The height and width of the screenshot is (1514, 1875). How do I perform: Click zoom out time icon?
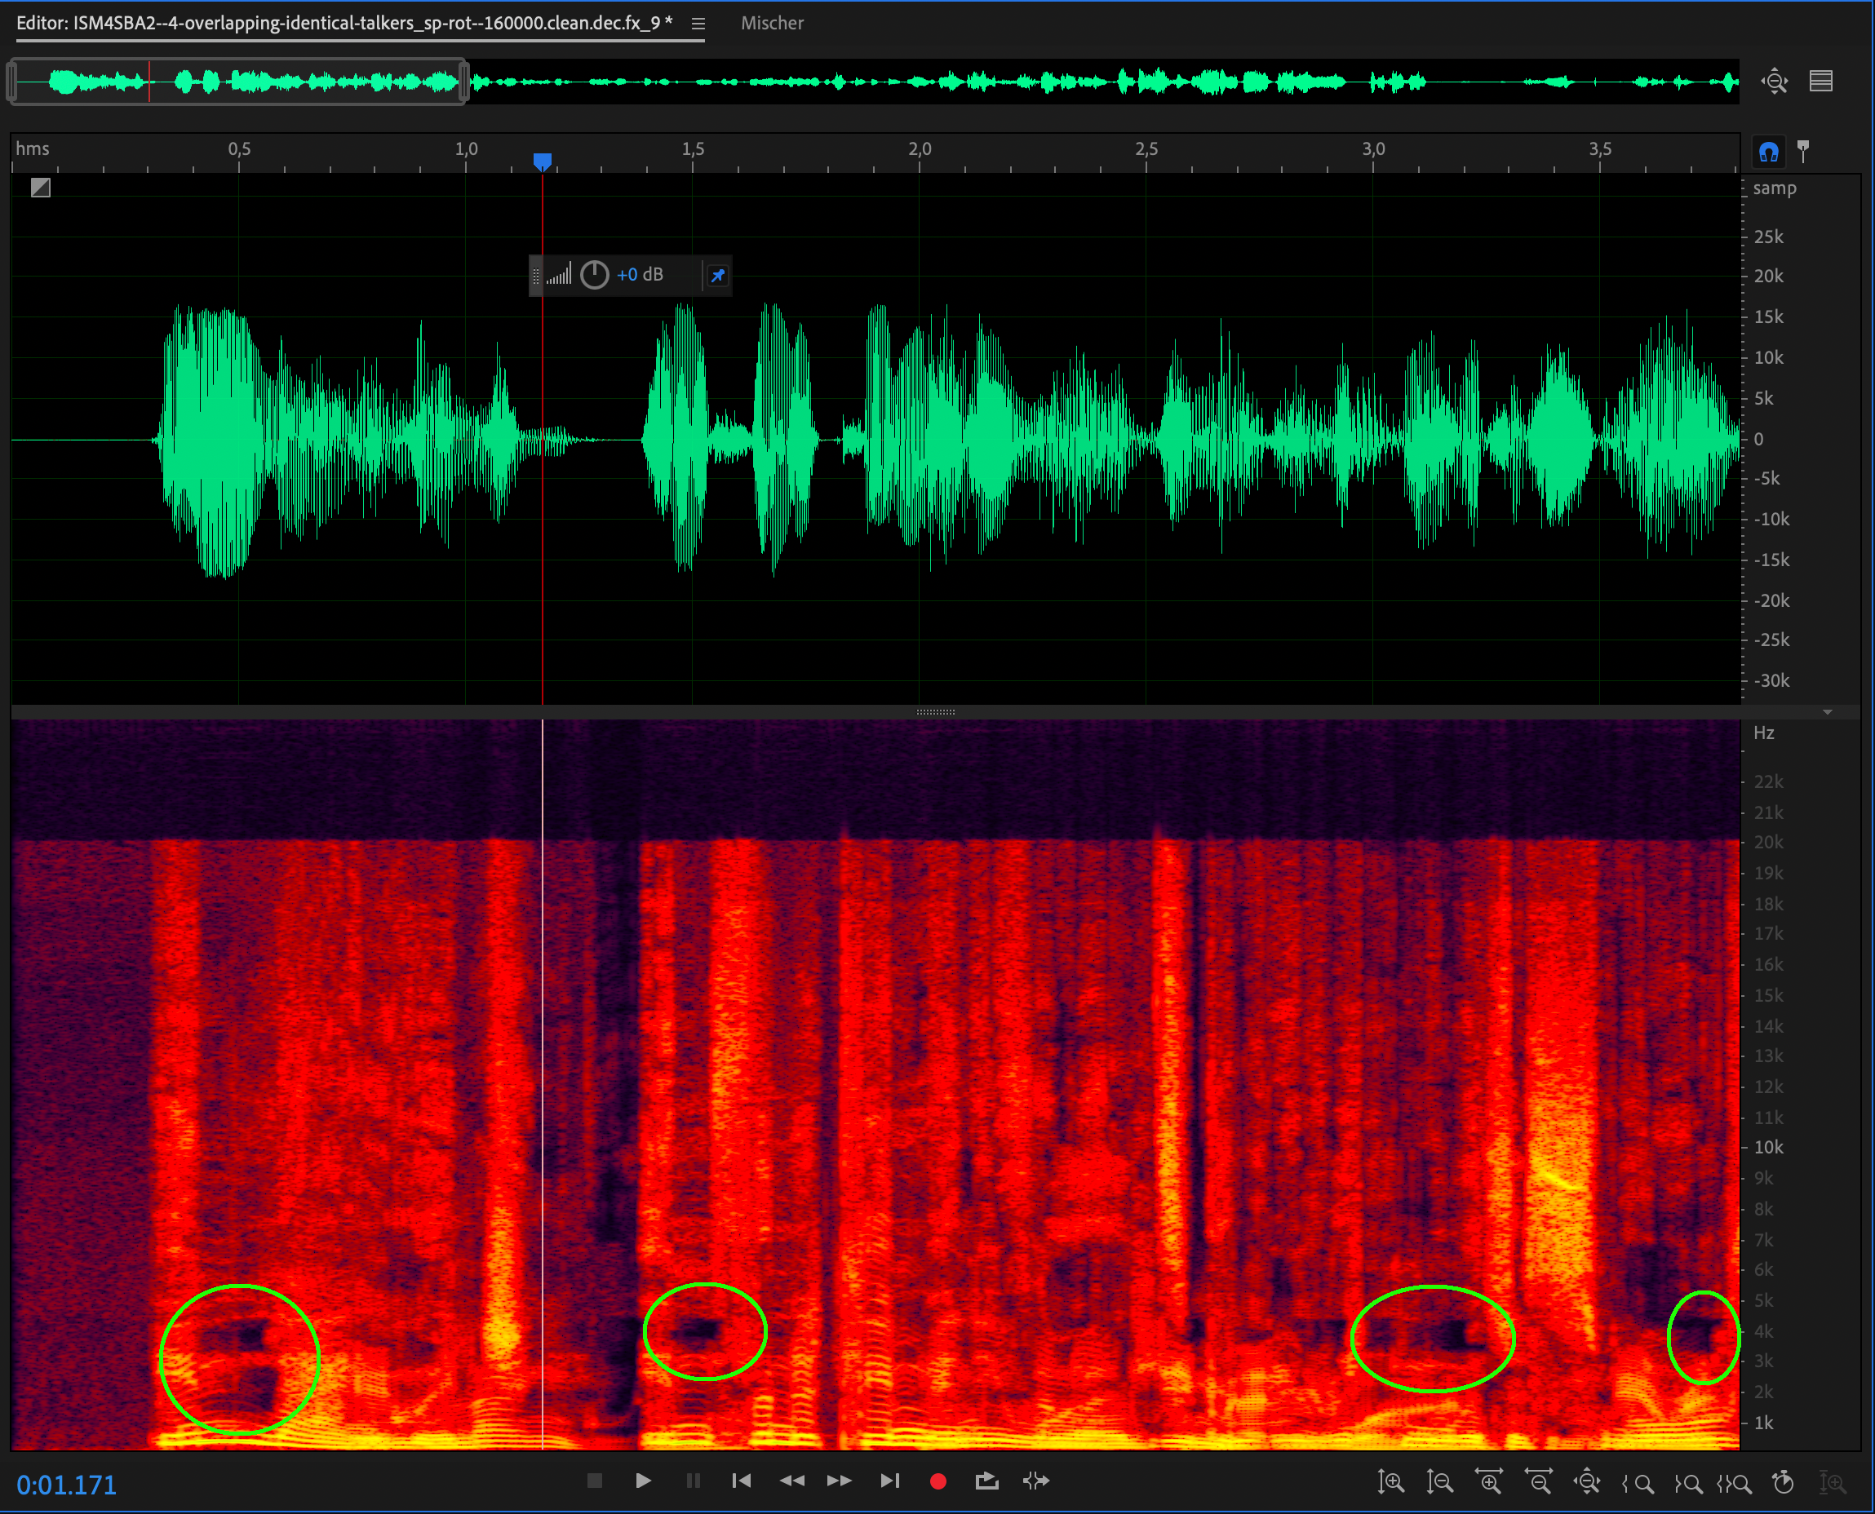pos(1537,1481)
